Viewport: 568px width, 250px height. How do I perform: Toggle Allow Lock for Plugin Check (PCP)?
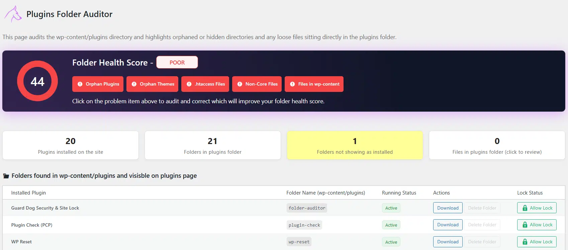pyautogui.click(x=537, y=225)
